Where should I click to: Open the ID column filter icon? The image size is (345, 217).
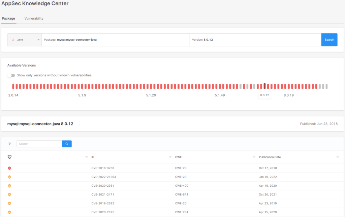(x=170, y=157)
